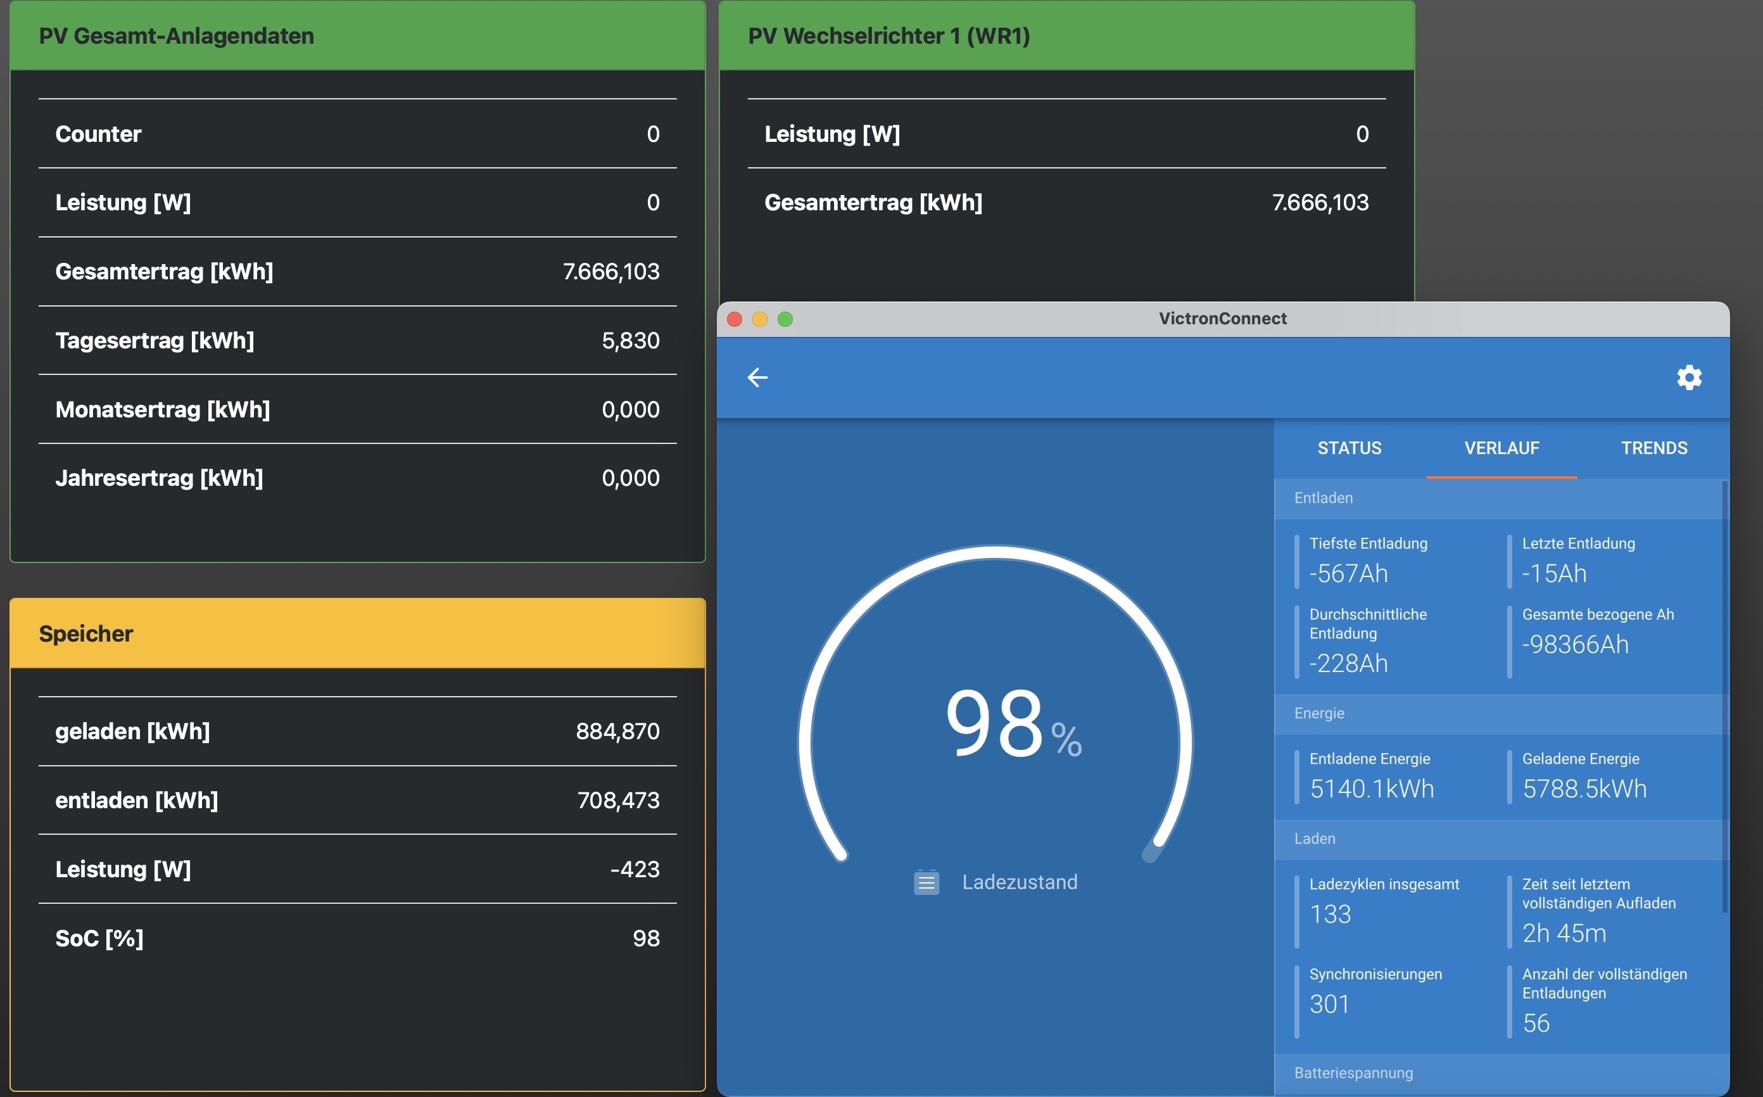The width and height of the screenshot is (1763, 1097).
Task: Click the Entladen section header
Action: coord(1324,498)
